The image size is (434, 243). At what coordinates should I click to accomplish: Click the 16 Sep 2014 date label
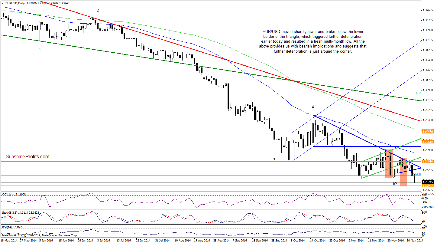[x=260, y=240]
